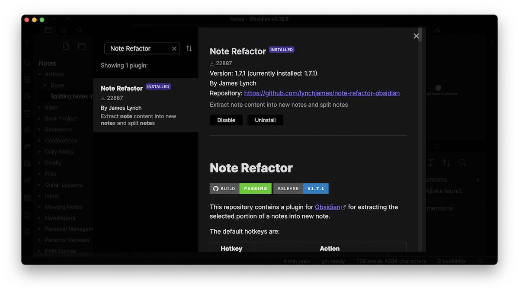Image resolution: width=519 pixels, height=293 pixels.
Task: Click the Files folder in explorer
Action: click(51, 174)
